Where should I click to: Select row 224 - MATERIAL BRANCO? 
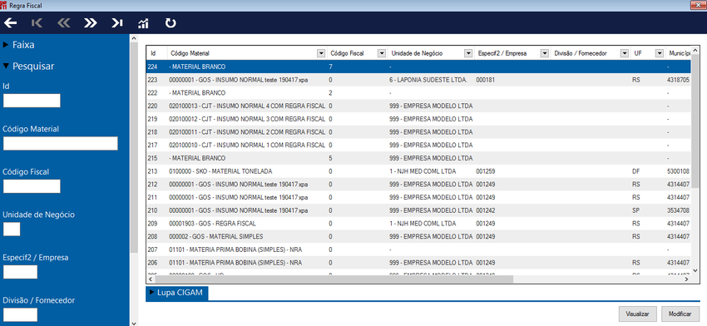click(418, 67)
